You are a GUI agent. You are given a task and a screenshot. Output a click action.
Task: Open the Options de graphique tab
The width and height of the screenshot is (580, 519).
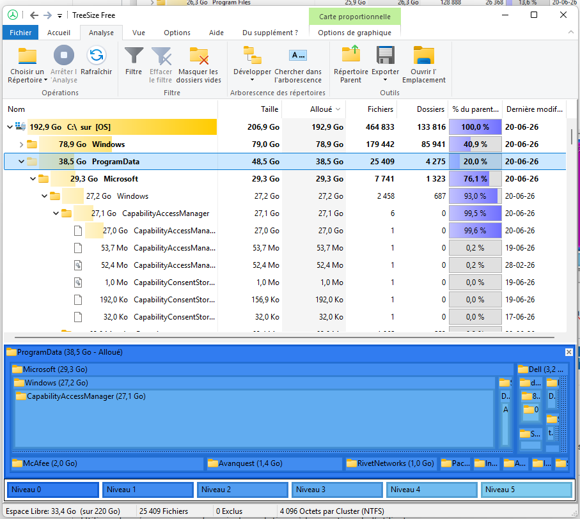click(355, 33)
